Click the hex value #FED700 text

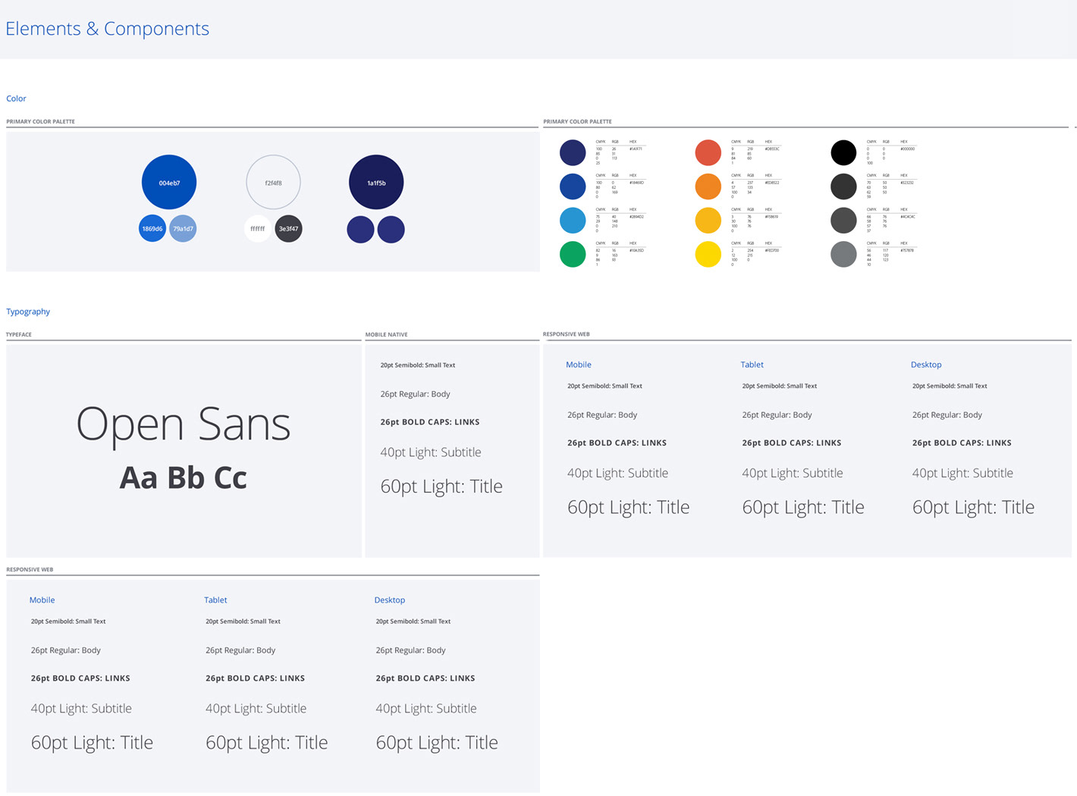[x=771, y=250]
